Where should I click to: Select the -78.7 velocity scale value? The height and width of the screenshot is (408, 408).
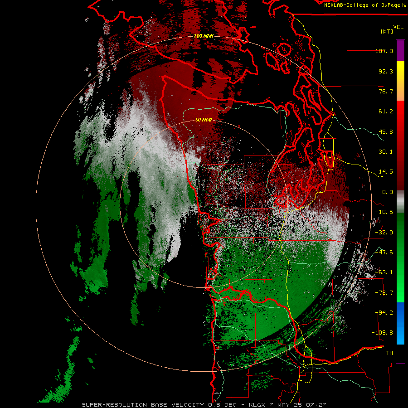coord(384,293)
